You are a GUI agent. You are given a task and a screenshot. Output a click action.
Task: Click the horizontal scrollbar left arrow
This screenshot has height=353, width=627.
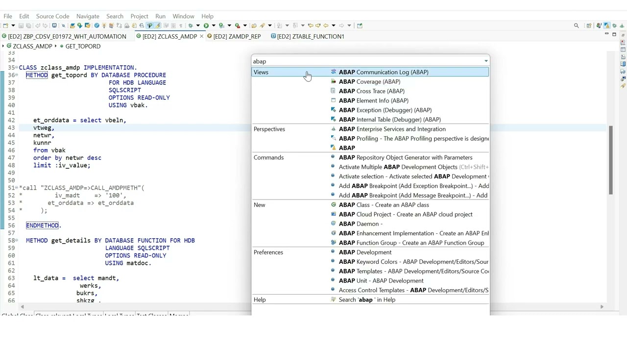(x=22, y=307)
